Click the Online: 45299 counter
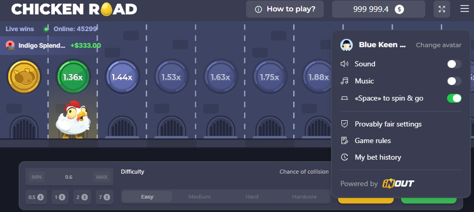 pyautogui.click(x=75, y=29)
